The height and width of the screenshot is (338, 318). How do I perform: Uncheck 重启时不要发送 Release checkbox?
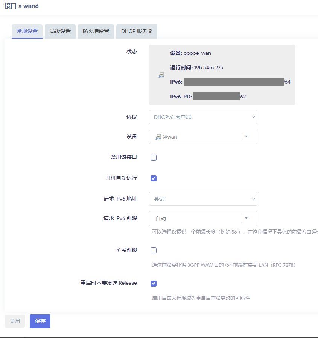point(154,284)
